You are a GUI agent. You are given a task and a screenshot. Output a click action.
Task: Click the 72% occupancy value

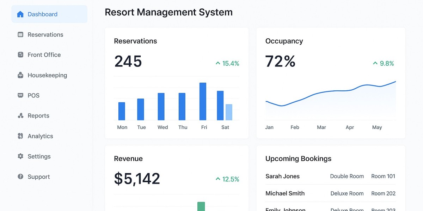pos(280,62)
